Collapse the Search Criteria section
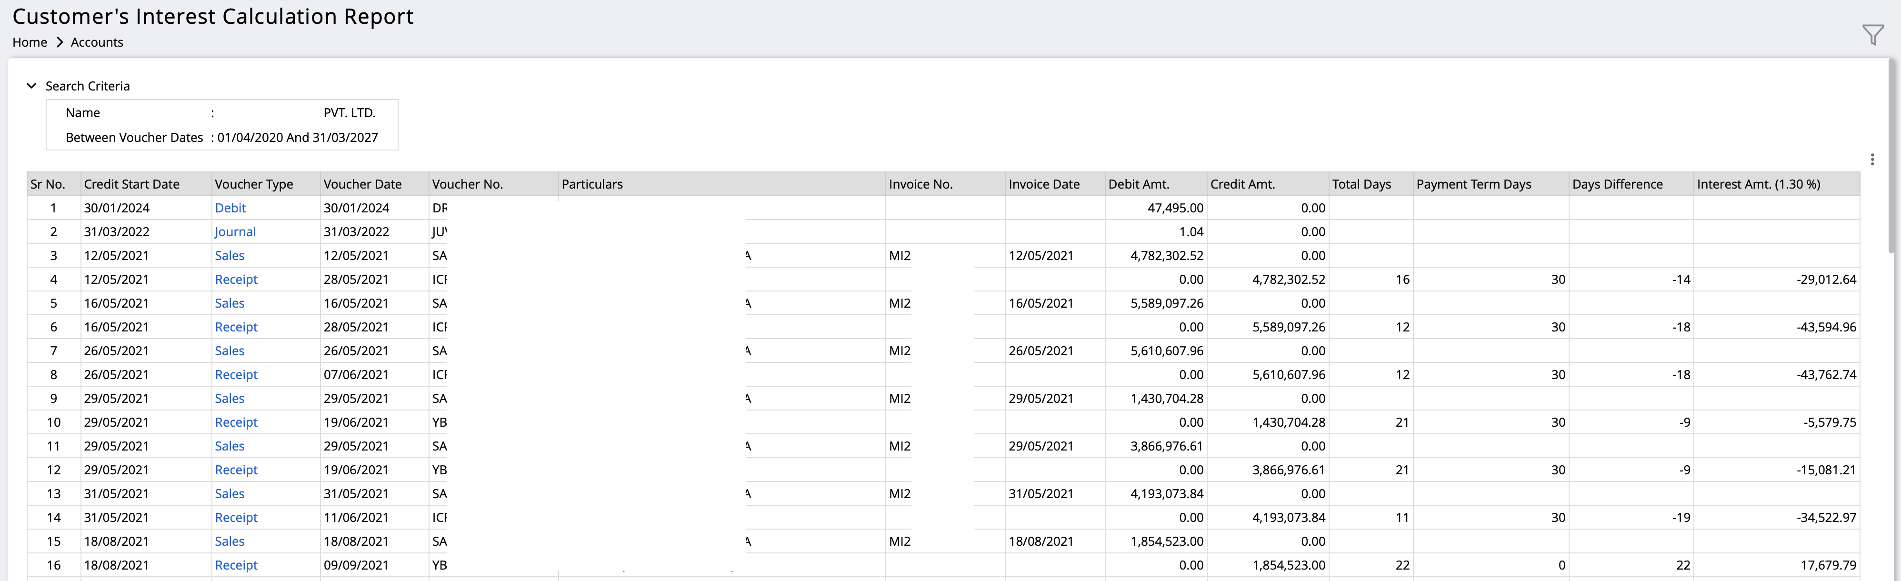Viewport: 1901px width, 581px height. tap(31, 86)
